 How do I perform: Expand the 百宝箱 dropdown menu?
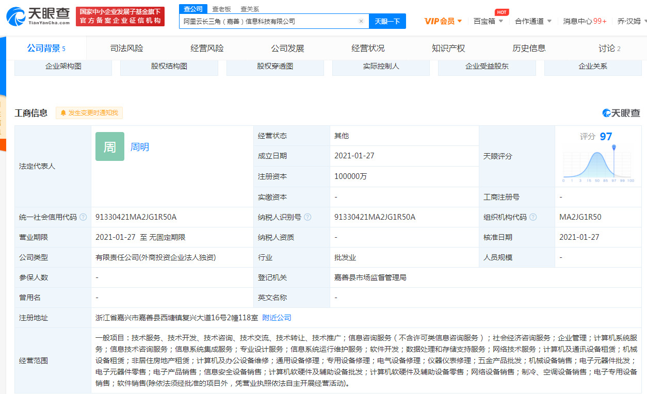point(488,21)
